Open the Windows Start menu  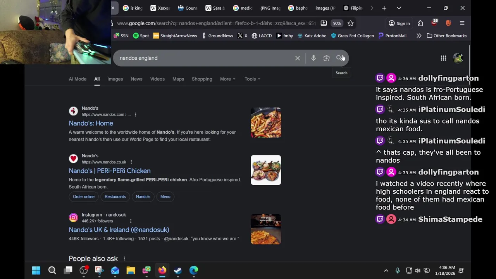[36, 270]
